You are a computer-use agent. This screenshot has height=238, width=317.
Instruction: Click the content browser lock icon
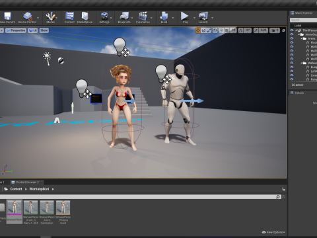point(283,189)
